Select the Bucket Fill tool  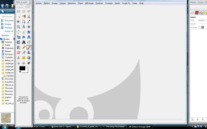point(29,42)
